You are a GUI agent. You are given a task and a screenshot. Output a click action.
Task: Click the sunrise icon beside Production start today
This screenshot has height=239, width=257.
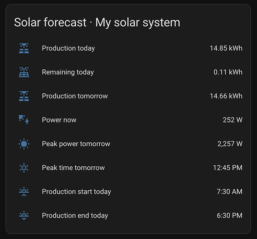[24, 192]
